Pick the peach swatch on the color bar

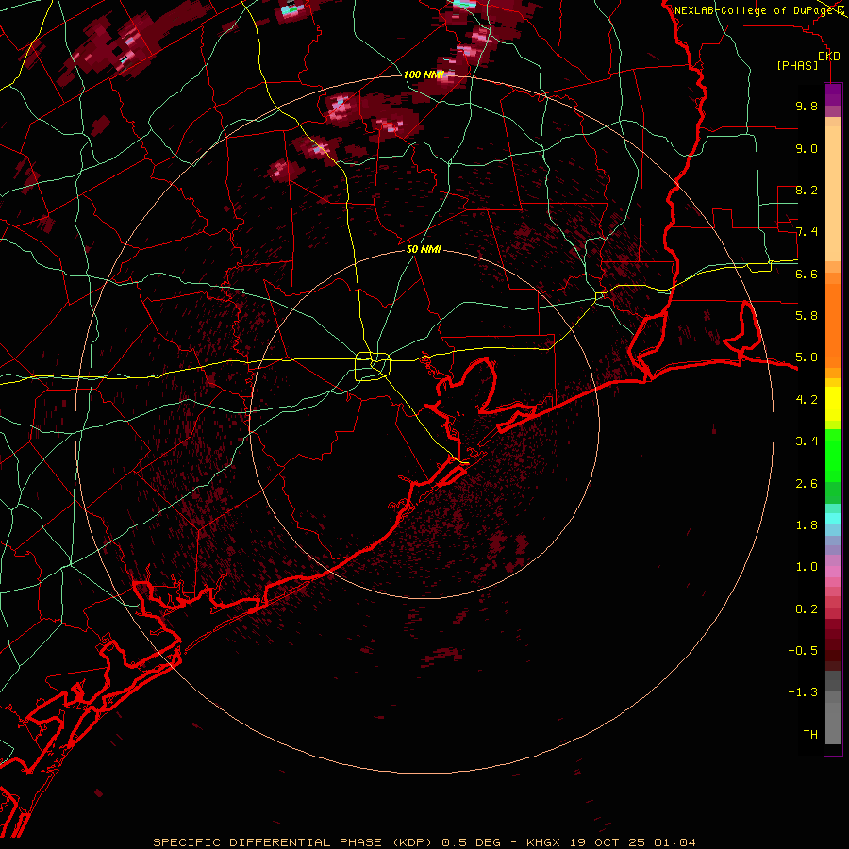click(833, 195)
